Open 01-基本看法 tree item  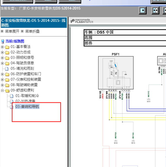click(x=20, y=47)
